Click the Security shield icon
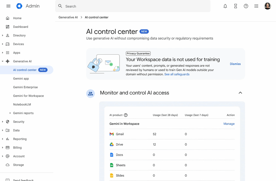 7,122
